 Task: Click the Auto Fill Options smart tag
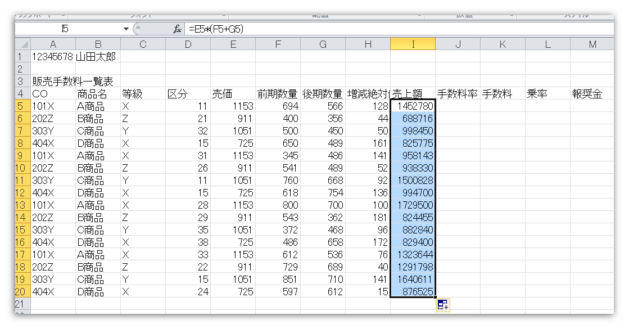coord(442,304)
